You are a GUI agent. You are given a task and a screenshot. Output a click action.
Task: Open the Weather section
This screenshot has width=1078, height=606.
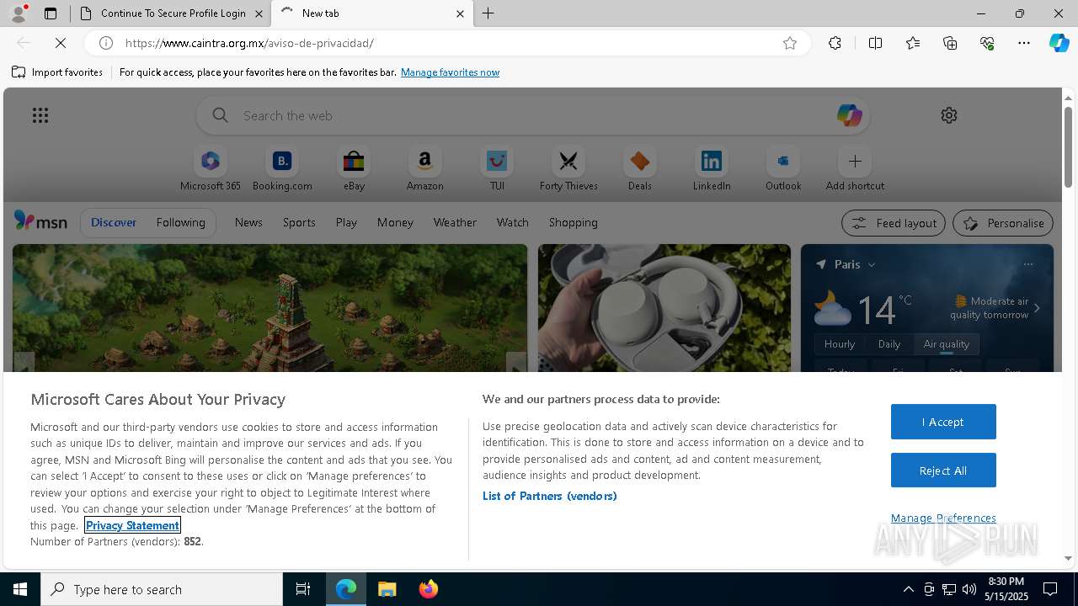click(455, 222)
